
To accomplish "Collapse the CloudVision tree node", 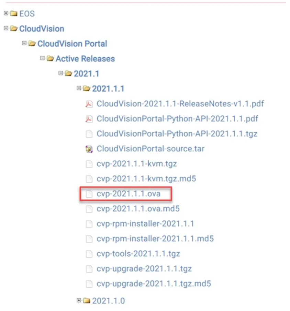I will click(x=7, y=28).
